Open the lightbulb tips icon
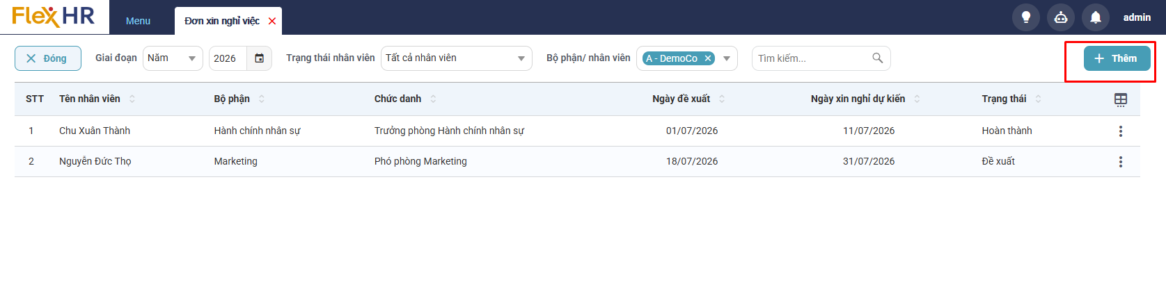 [1025, 17]
